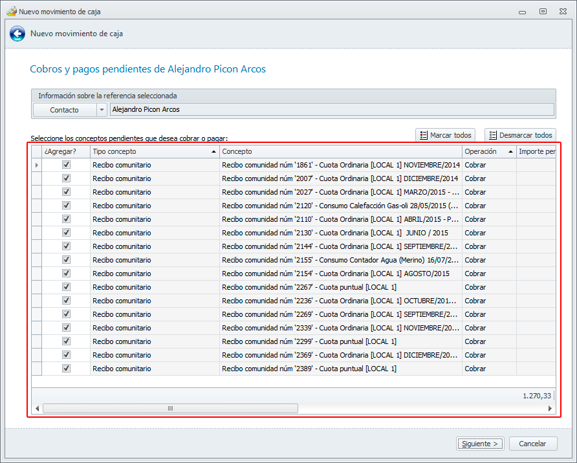Image resolution: width=577 pixels, height=463 pixels.
Task: Click the ¿Agregar? column header
Action: (66, 151)
